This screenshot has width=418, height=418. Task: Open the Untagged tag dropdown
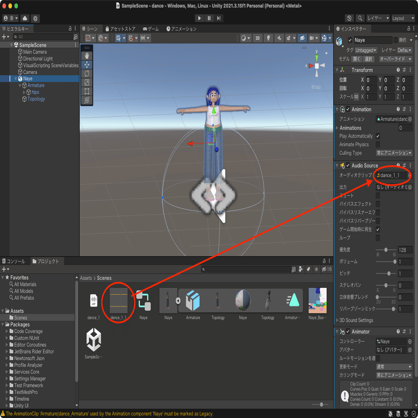coord(366,50)
